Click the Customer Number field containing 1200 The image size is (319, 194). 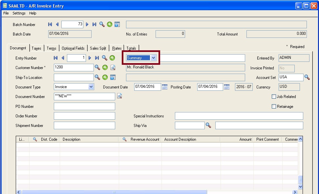(74, 67)
